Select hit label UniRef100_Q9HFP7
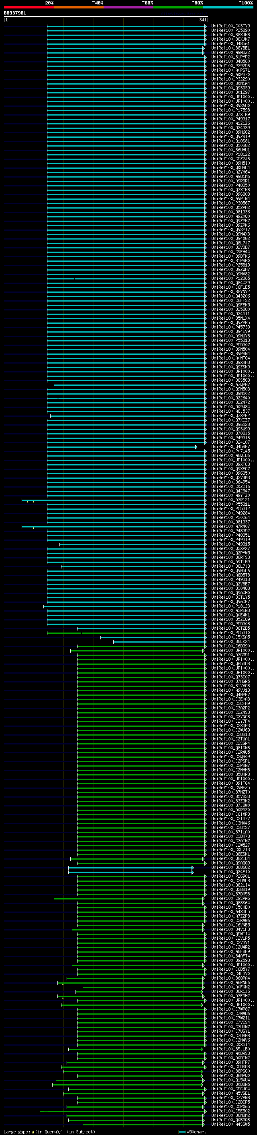The height and width of the screenshot is (1135, 257). (230, 1062)
